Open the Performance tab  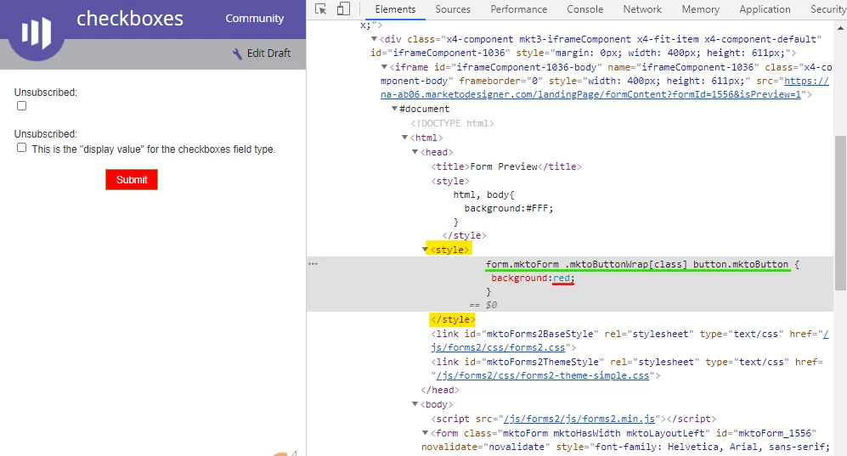(518, 9)
